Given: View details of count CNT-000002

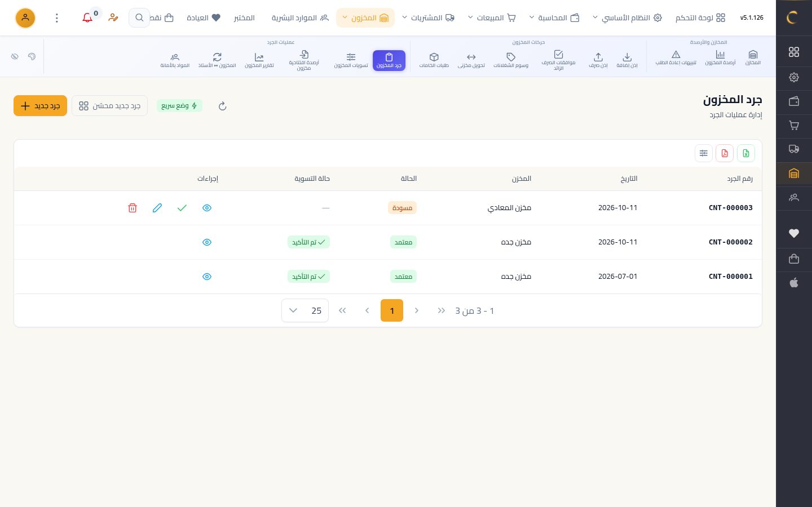Looking at the screenshot, I should [207, 242].
